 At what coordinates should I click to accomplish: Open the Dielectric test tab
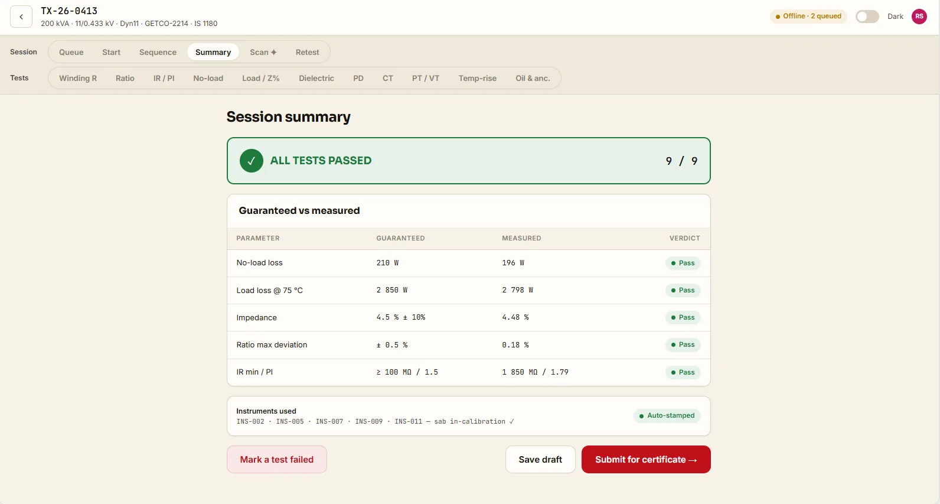coord(316,78)
